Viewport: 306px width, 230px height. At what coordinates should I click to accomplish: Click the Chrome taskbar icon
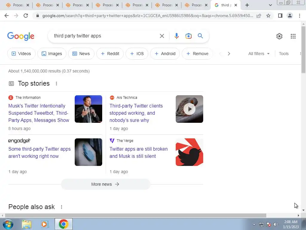[x=64, y=224]
